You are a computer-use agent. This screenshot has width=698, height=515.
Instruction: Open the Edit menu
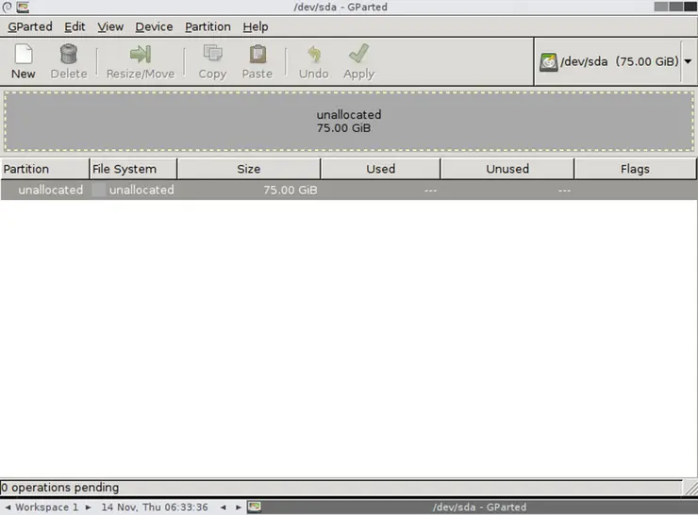75,26
